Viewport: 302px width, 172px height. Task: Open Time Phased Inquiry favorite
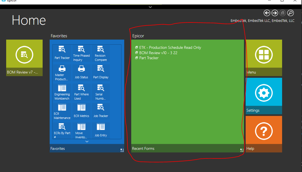81,53
